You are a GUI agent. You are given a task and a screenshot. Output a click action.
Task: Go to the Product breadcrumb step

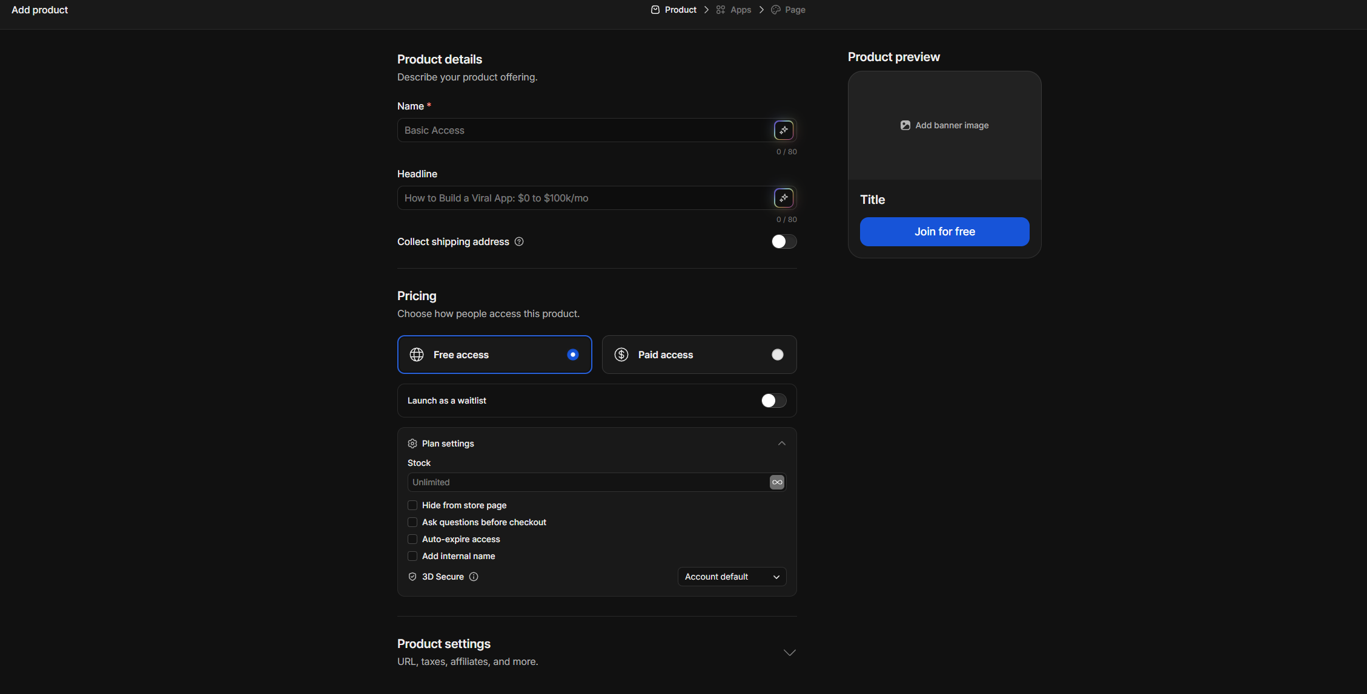674,10
